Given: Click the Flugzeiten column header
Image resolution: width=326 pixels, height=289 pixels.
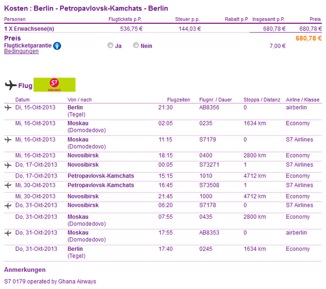Looking at the screenshot, I should pyautogui.click(x=178, y=100).
